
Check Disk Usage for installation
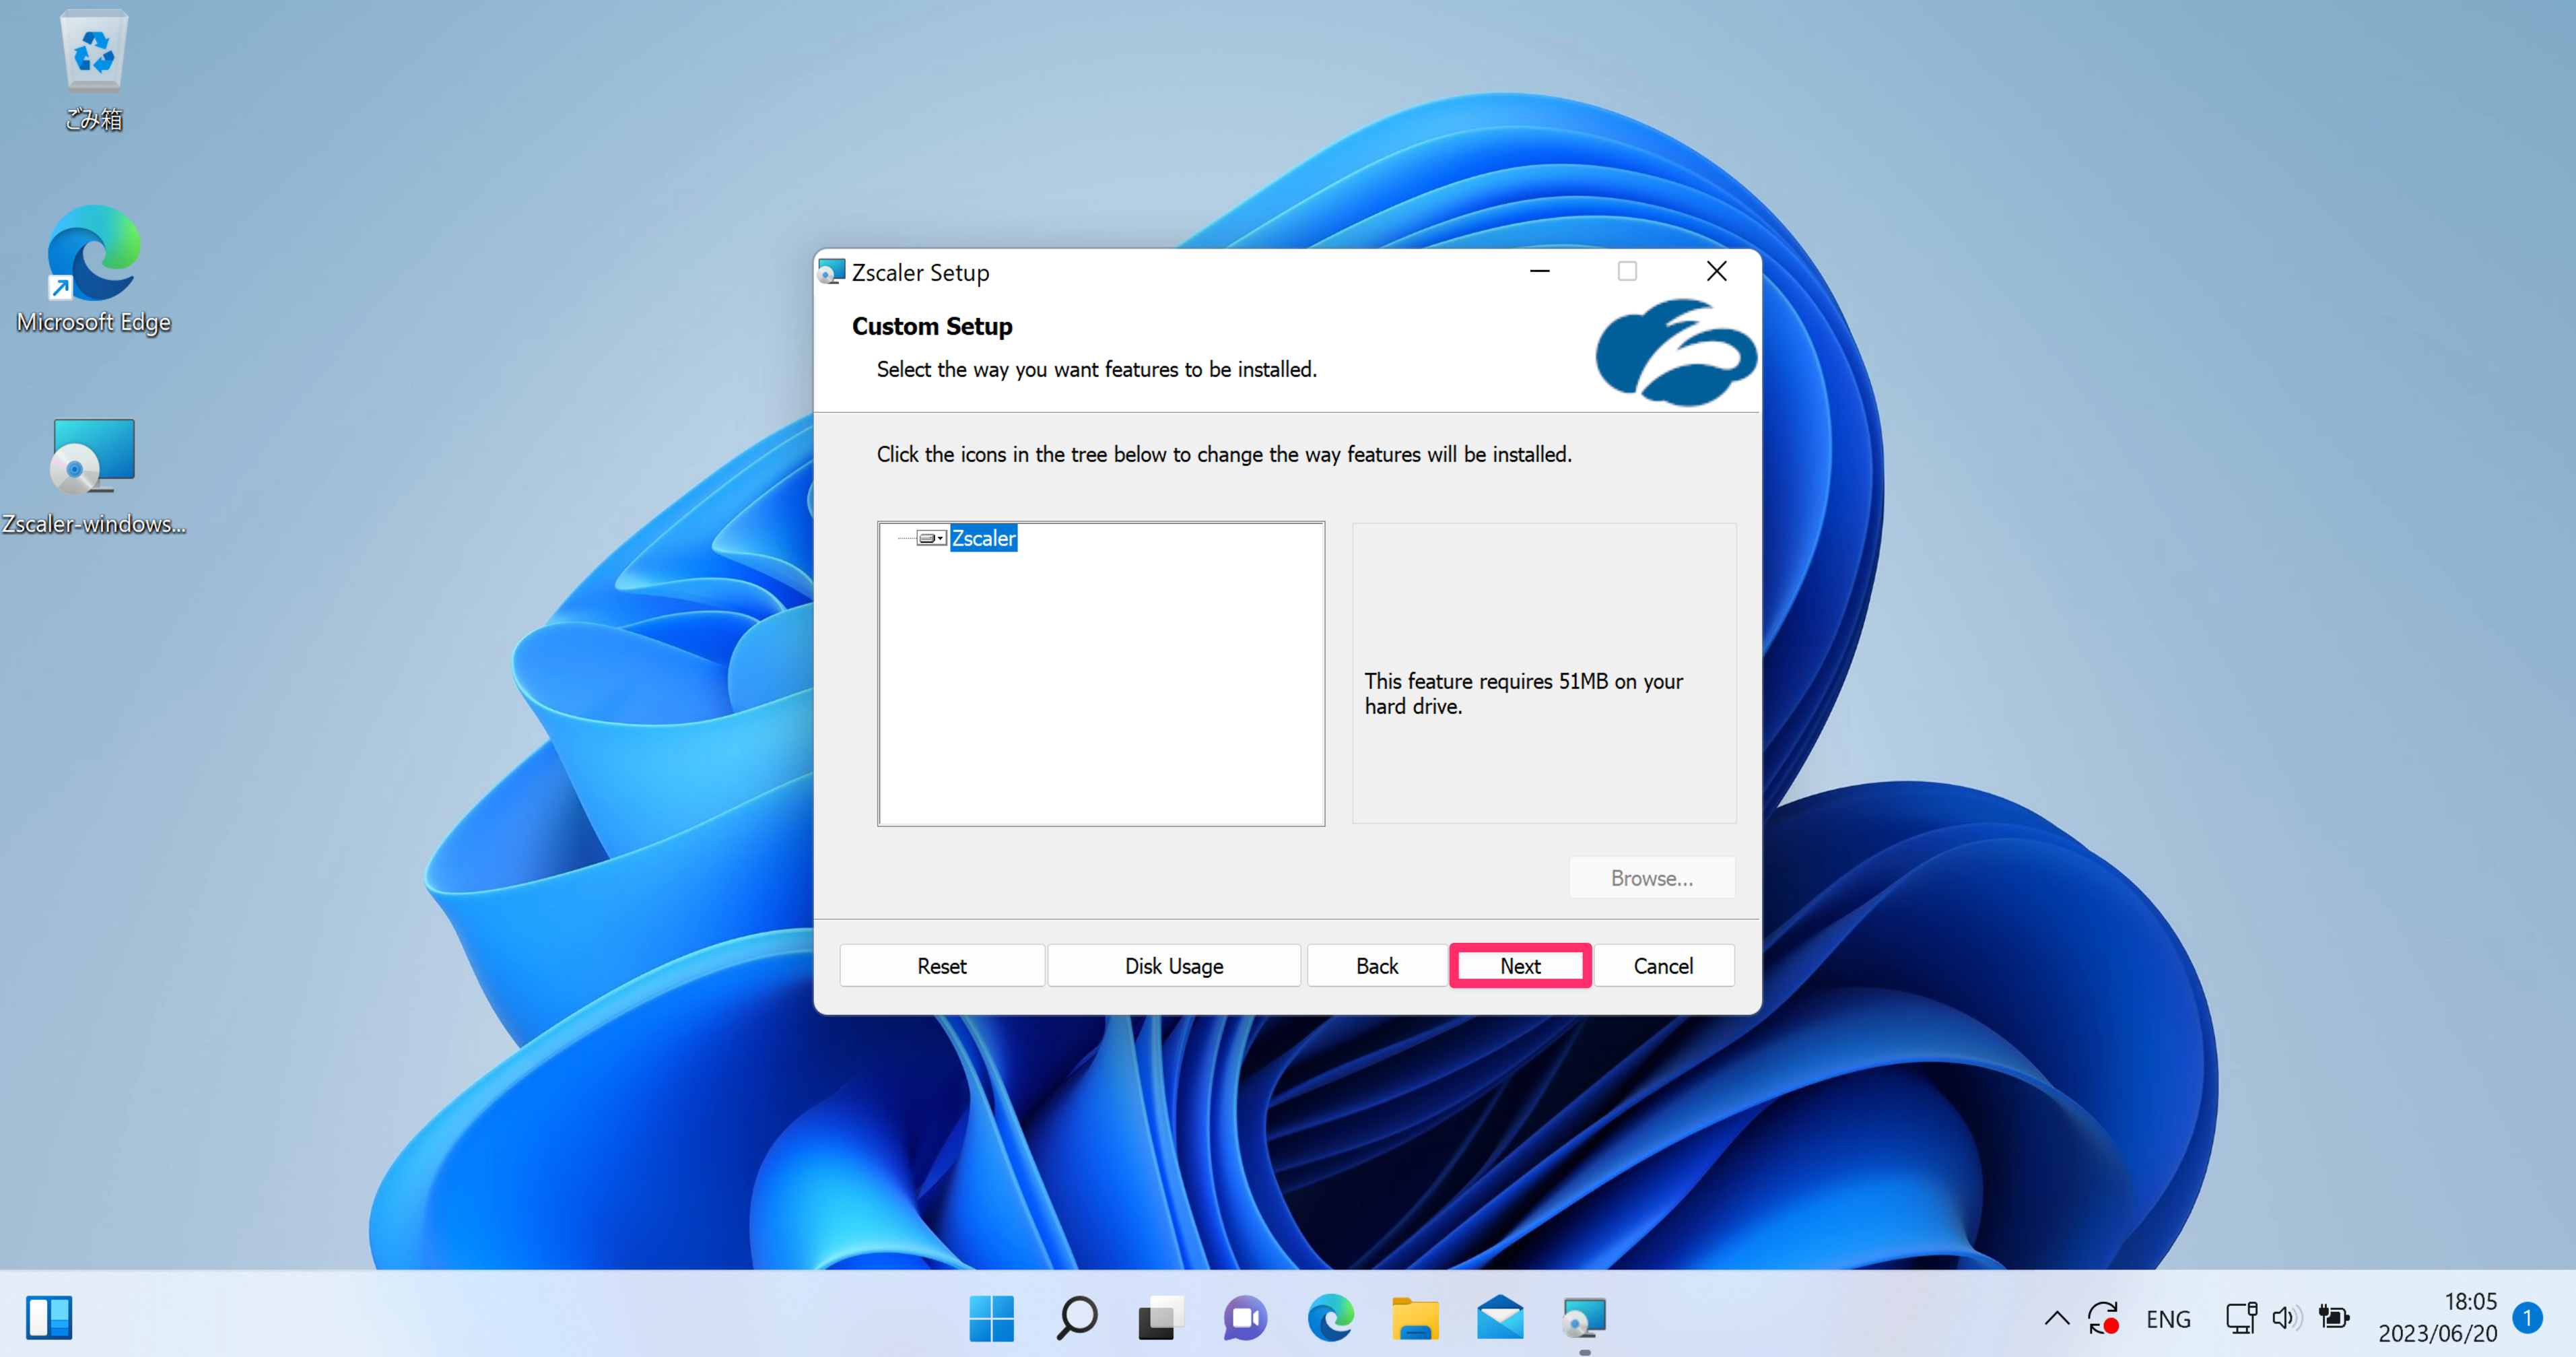pos(1174,966)
